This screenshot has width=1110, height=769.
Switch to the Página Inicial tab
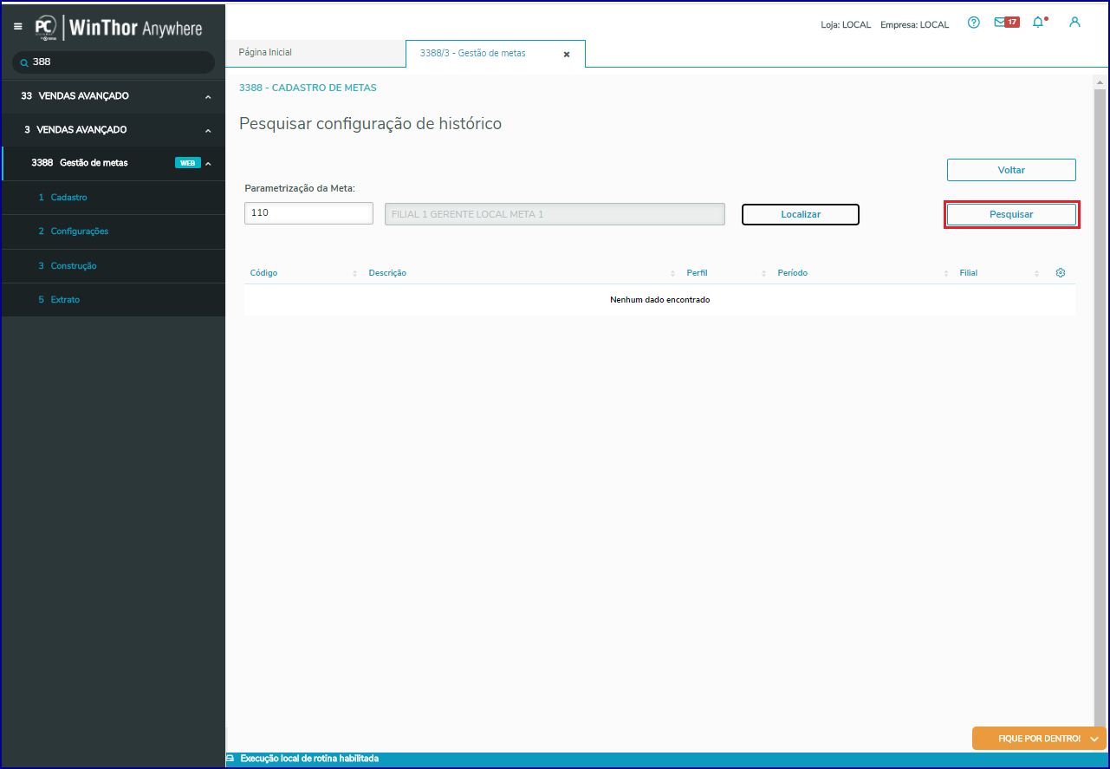tap(315, 53)
